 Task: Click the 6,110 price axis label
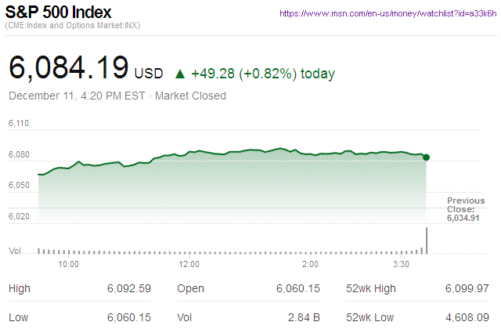point(19,124)
